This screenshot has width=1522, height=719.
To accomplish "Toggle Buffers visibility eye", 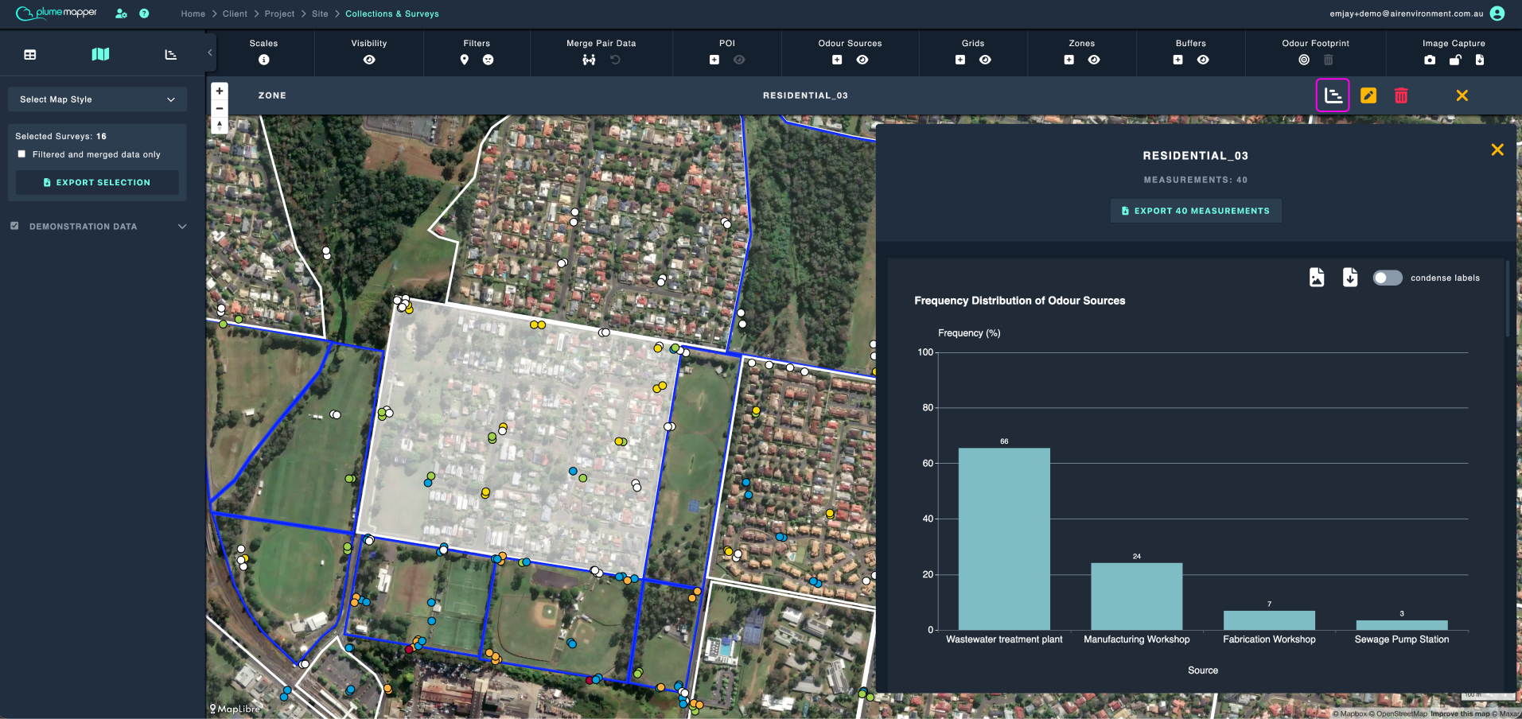I will (x=1203, y=60).
